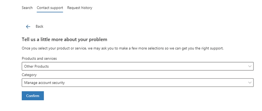262x111 pixels.
Task: View past tickets via the Request history tab
Action: pos(80,8)
